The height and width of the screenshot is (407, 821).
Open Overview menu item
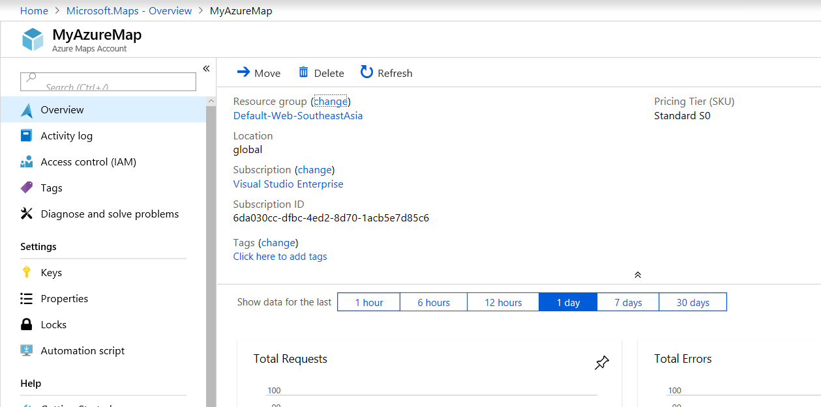coord(103,109)
